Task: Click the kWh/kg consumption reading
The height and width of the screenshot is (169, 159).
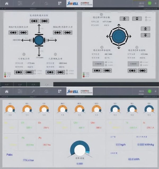Action: [x=145, y=145]
